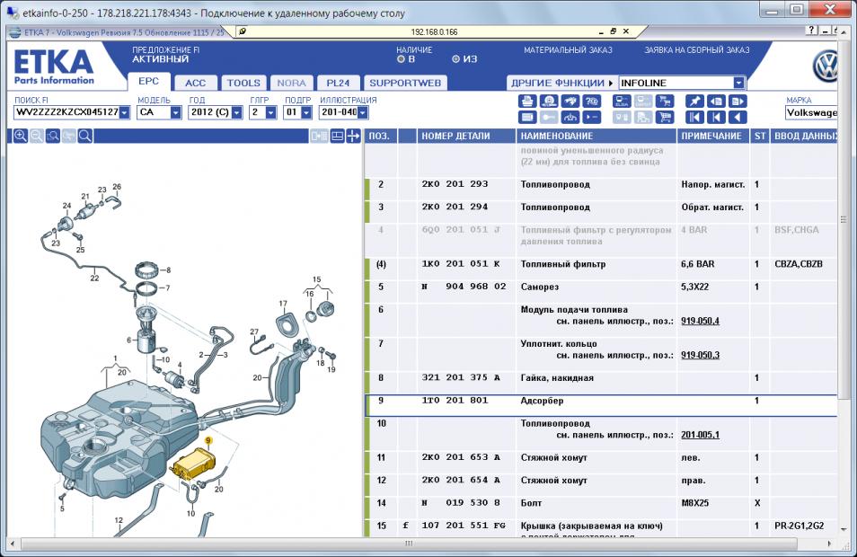Screen dimensions: 857x557
Task: Click the parts list vertical scrollbar grip
Action: pyautogui.click(x=843, y=220)
